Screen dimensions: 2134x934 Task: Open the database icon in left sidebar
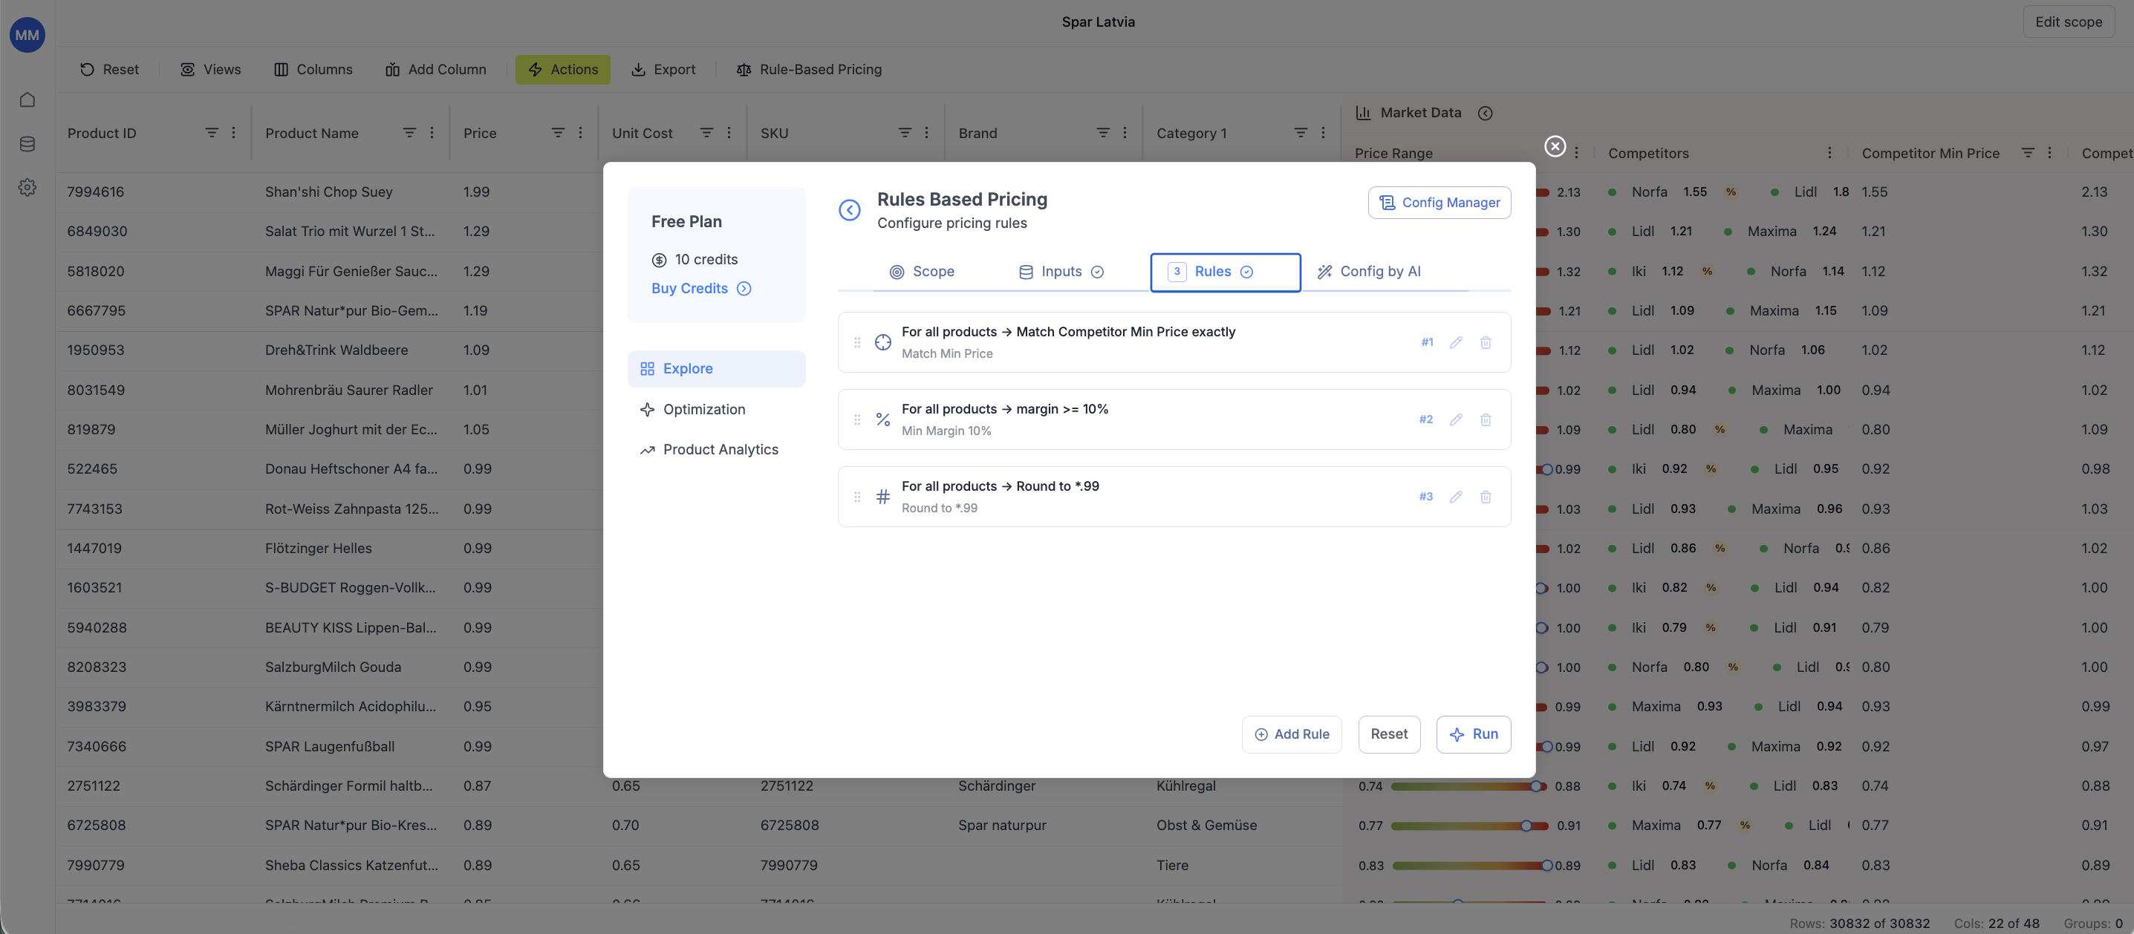tap(27, 144)
